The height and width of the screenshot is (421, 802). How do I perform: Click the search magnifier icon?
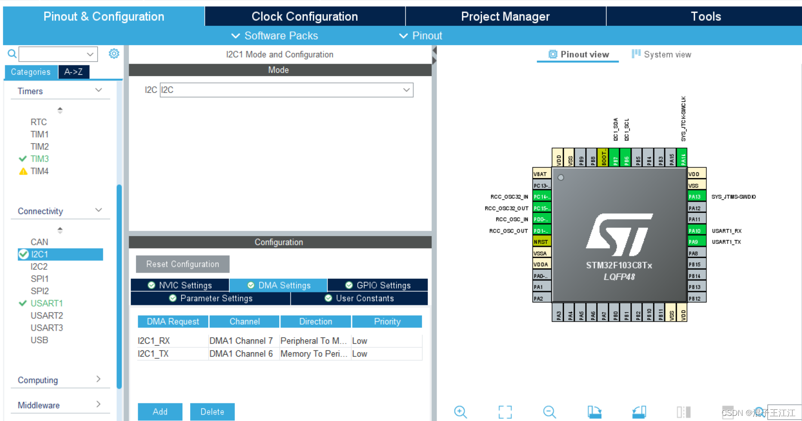pos(12,54)
